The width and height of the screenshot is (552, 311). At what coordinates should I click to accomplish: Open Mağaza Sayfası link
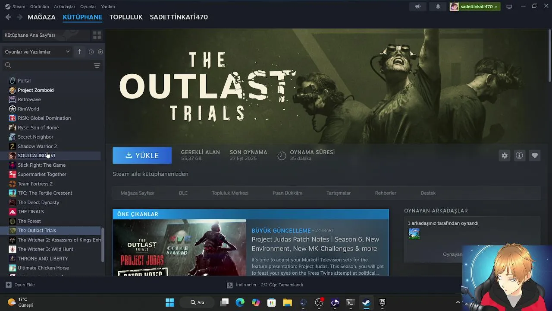click(x=138, y=193)
